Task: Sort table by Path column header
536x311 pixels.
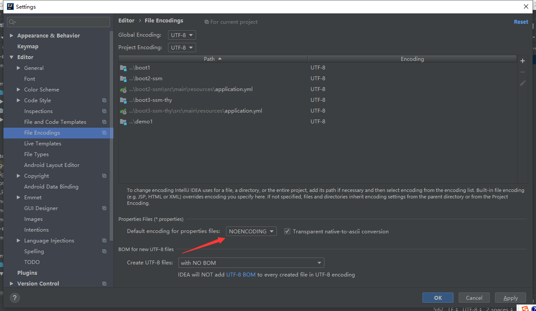Action: [x=213, y=59]
